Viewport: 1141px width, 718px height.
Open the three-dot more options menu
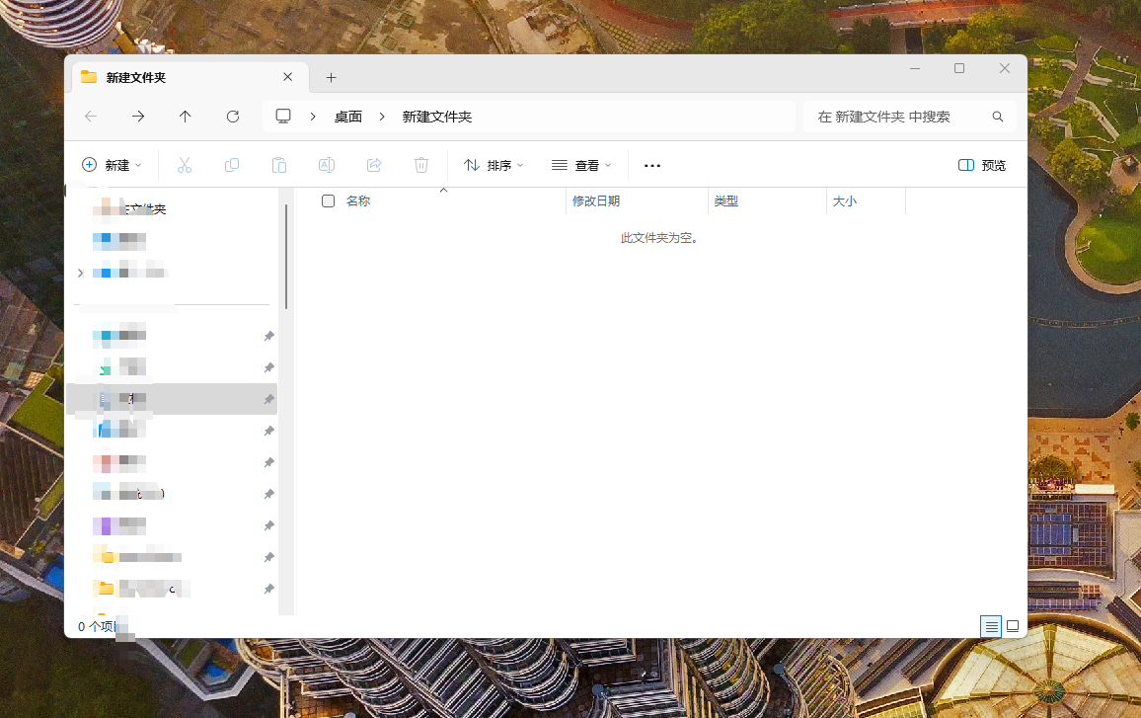[651, 165]
